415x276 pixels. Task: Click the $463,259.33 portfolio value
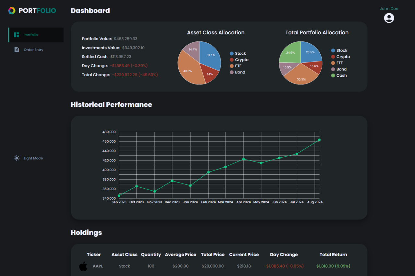[x=125, y=39]
